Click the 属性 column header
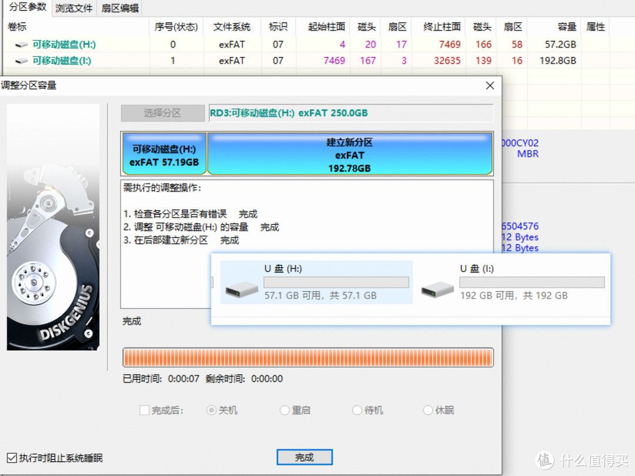Image resolution: width=635 pixels, height=476 pixels. click(595, 26)
